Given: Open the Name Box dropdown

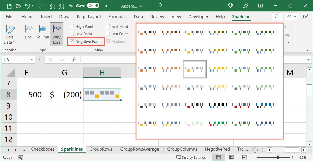Looking at the screenshot, I should [32, 59].
